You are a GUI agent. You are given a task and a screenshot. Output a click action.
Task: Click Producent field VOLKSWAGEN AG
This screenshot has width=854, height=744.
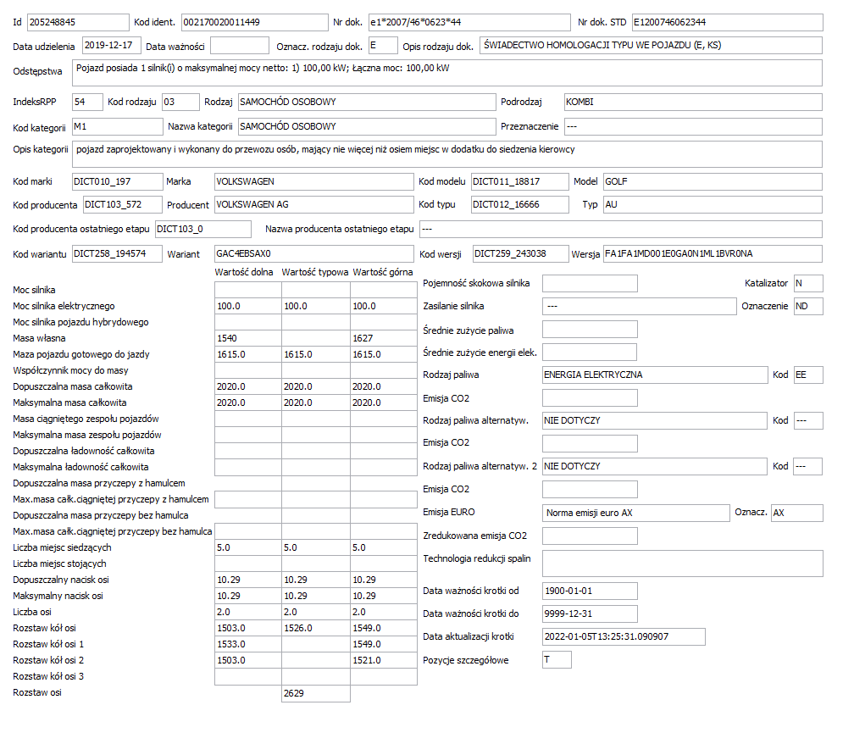[x=313, y=205]
